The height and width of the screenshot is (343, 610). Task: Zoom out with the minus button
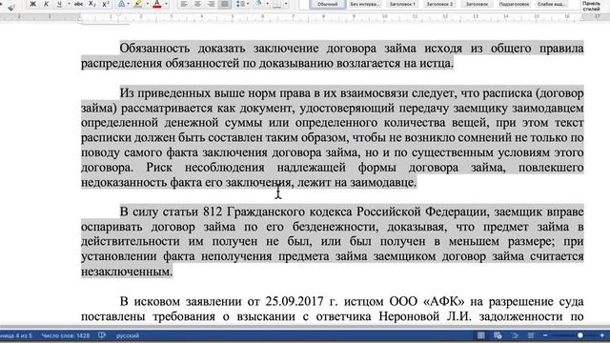[x=545, y=335]
